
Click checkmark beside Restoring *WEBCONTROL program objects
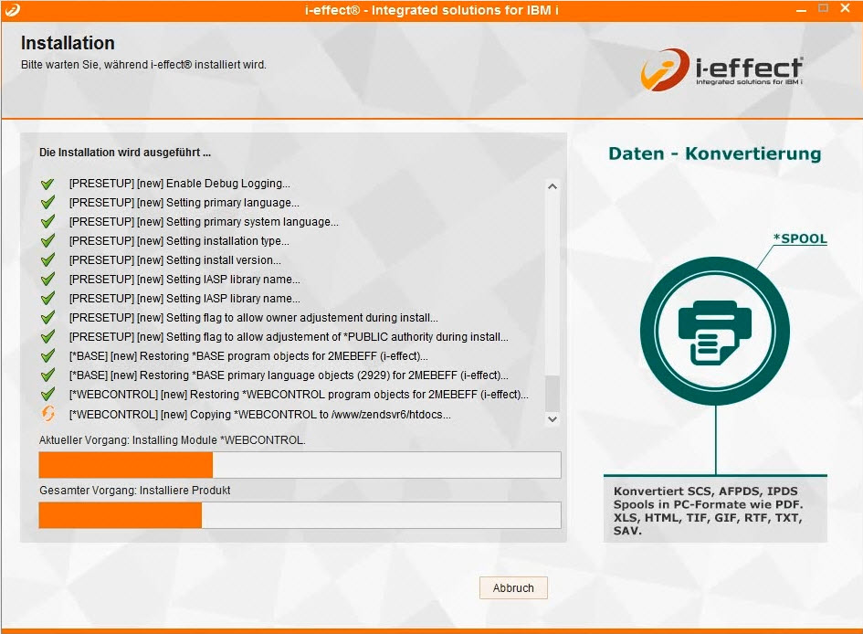(48, 395)
